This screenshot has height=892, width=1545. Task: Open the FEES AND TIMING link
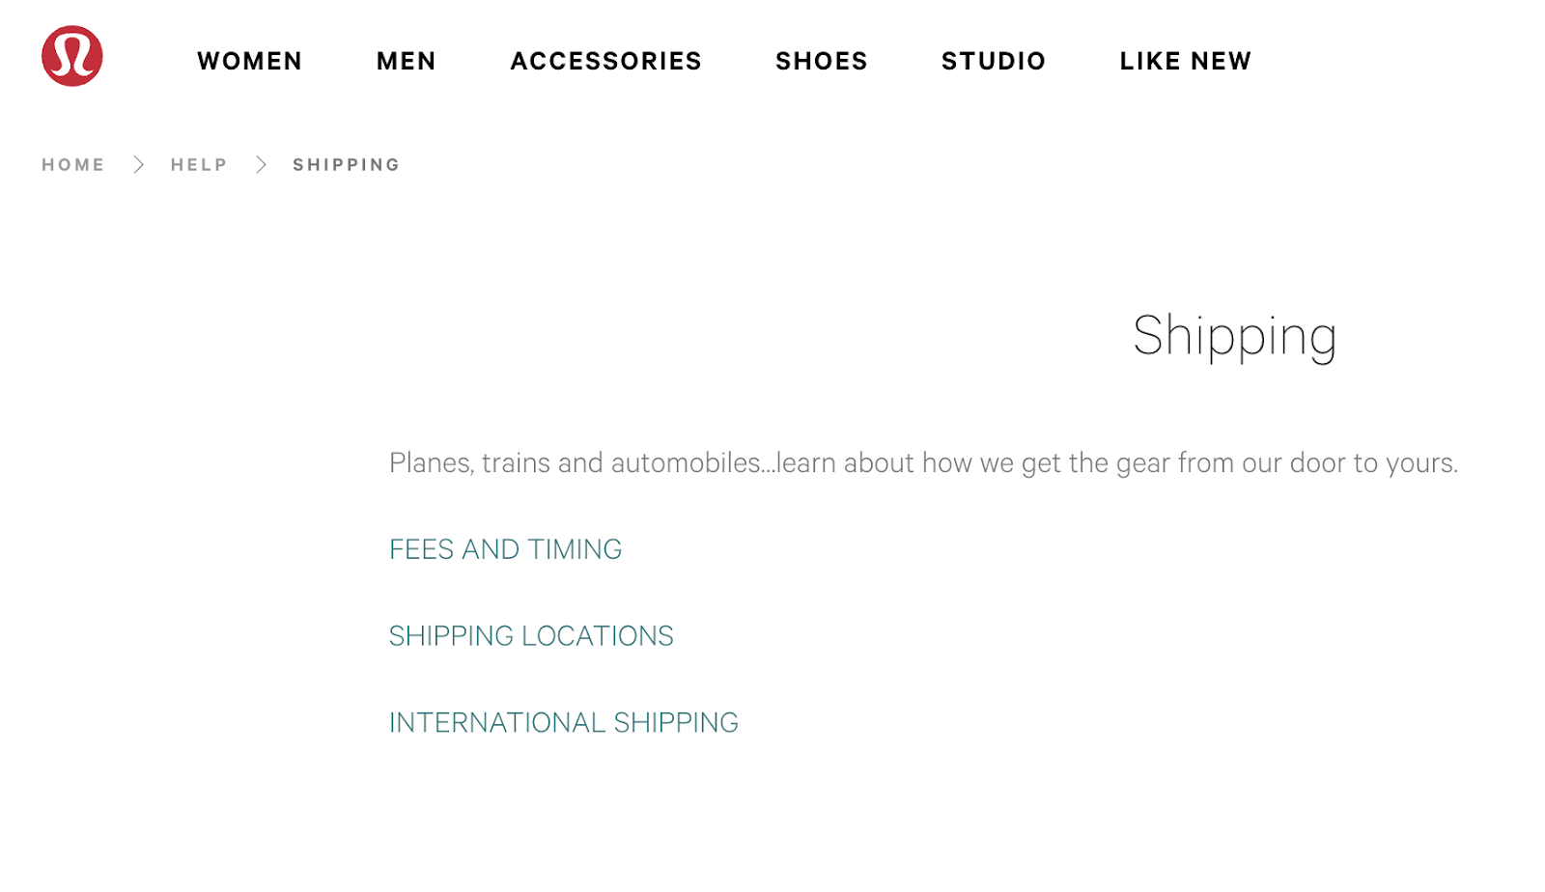point(505,549)
